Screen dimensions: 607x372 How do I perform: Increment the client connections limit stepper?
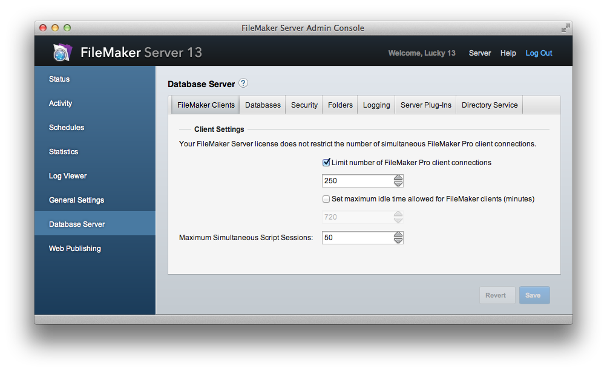tap(398, 178)
